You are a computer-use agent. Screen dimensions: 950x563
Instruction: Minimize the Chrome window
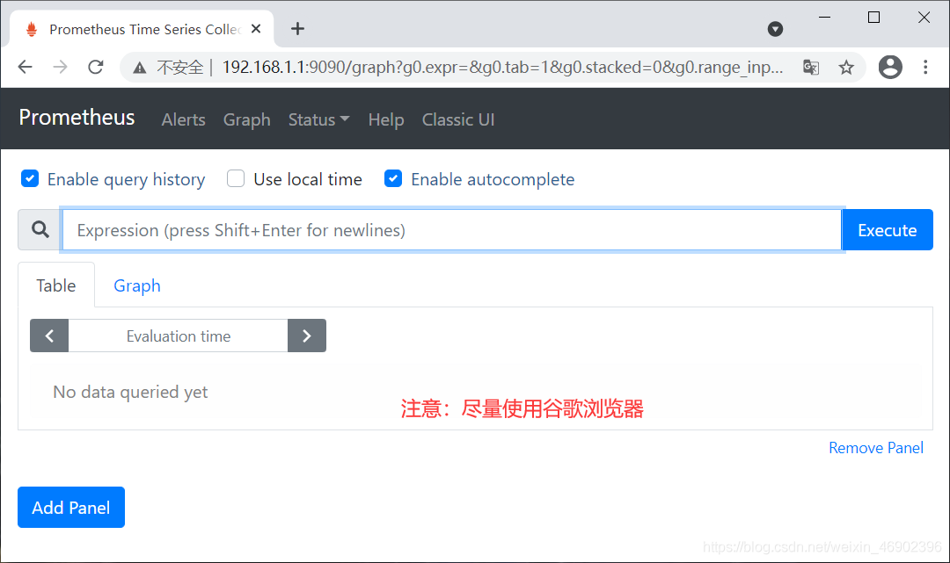pyautogui.click(x=824, y=18)
